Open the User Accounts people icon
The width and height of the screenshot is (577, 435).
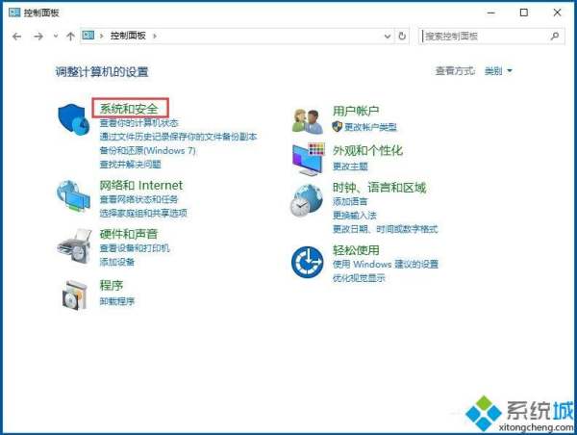click(x=308, y=121)
